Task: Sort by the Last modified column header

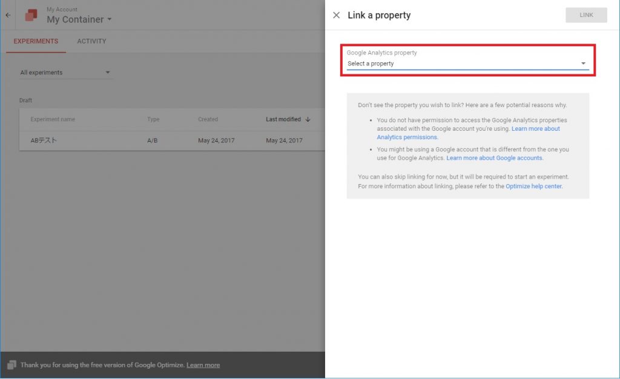Action: coord(283,119)
